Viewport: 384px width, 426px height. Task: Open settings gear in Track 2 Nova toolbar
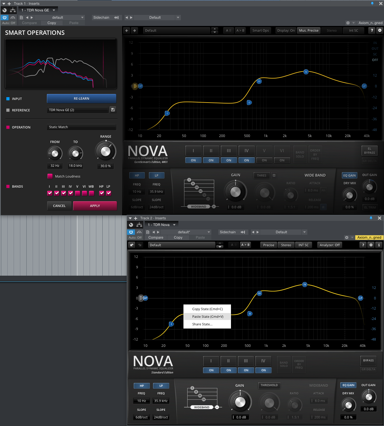tap(371, 245)
